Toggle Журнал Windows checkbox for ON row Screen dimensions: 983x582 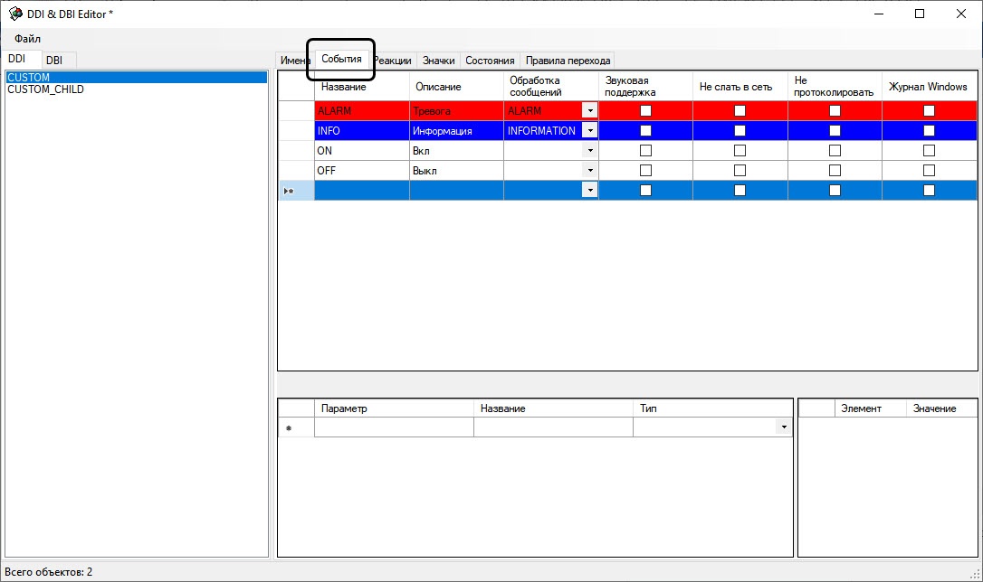(x=929, y=151)
